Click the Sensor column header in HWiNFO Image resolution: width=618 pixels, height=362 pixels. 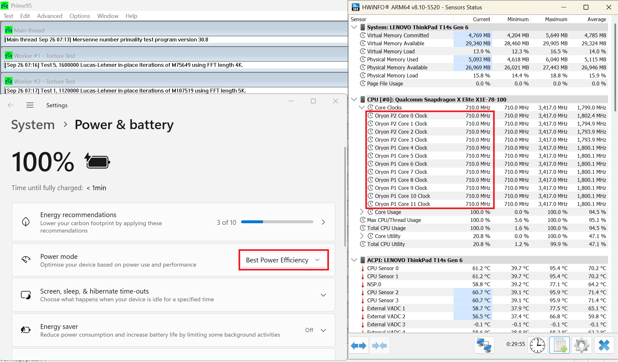(402, 19)
